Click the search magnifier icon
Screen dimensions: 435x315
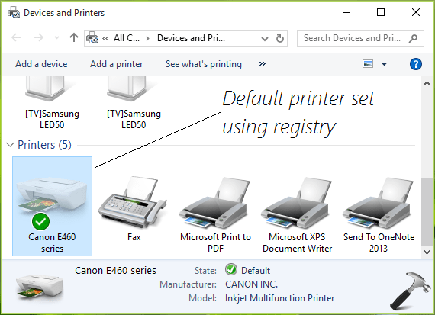tap(413, 38)
